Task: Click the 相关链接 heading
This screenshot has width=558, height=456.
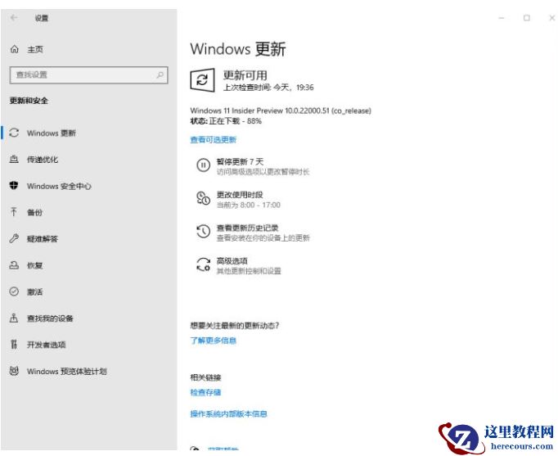Action: [205, 377]
